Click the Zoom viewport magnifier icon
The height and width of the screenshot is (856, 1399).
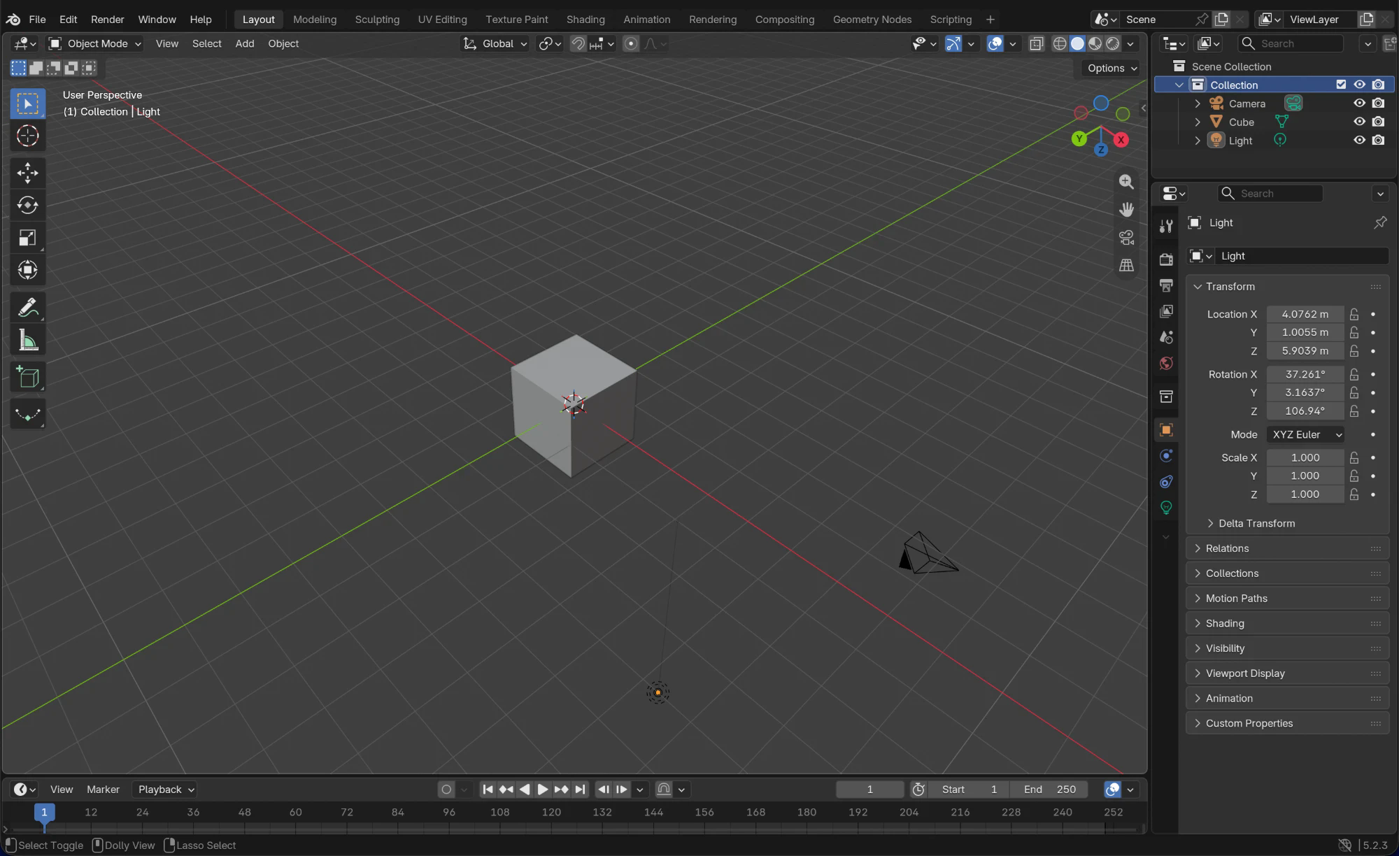pos(1126,182)
